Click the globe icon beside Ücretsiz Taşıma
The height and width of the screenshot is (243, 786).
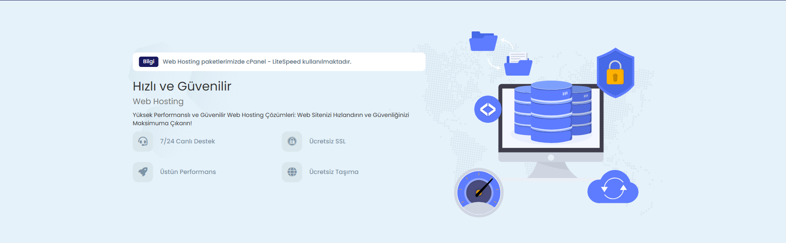[x=292, y=172]
